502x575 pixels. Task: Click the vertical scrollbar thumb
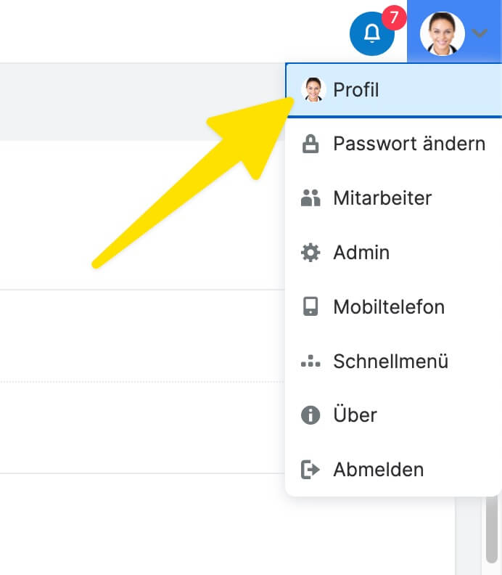pos(492,530)
